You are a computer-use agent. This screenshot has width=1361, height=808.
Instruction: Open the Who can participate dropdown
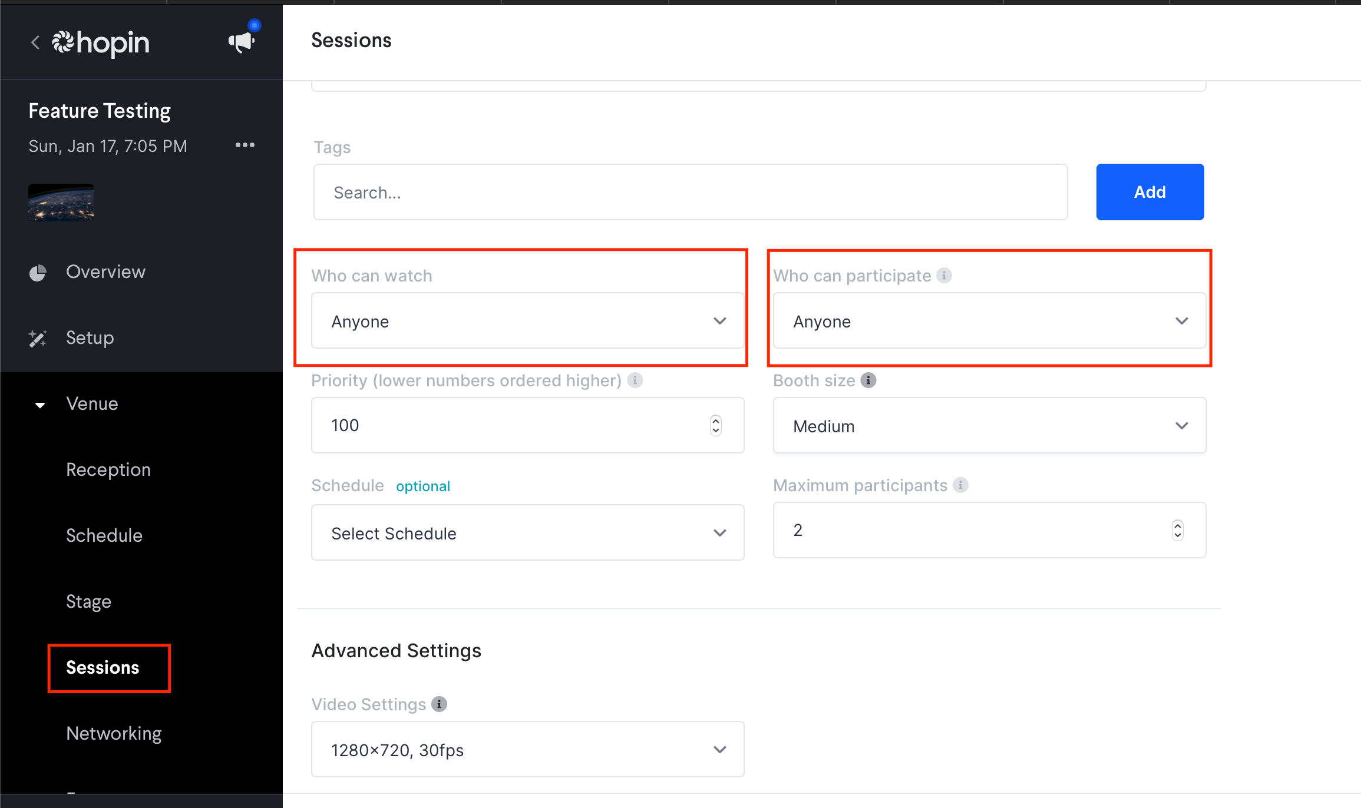[x=990, y=321]
